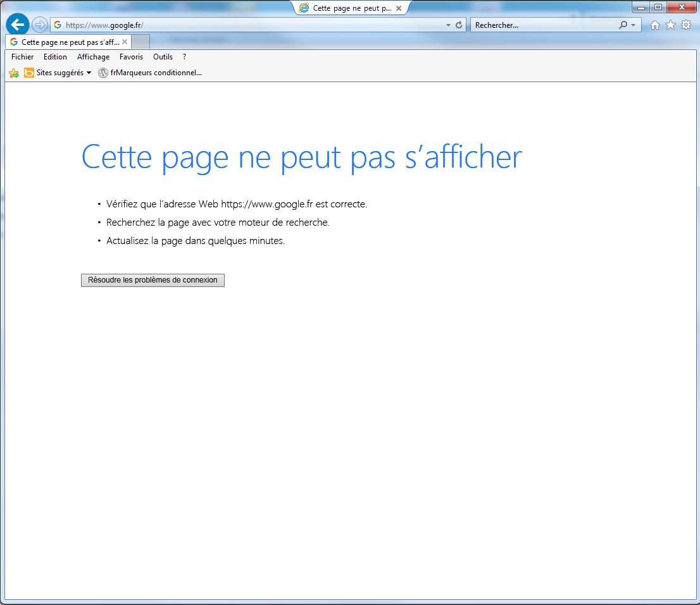Click the add to favorites bar icon
Viewport: 700px width, 605px height.
click(14, 73)
